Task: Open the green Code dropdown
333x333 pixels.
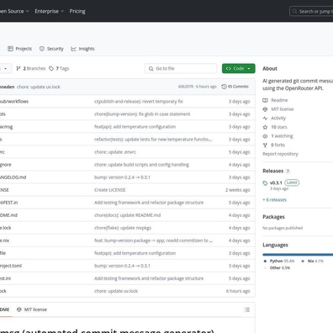Action: 239,68
